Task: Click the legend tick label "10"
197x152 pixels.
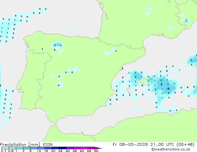Action: coord(39,151)
